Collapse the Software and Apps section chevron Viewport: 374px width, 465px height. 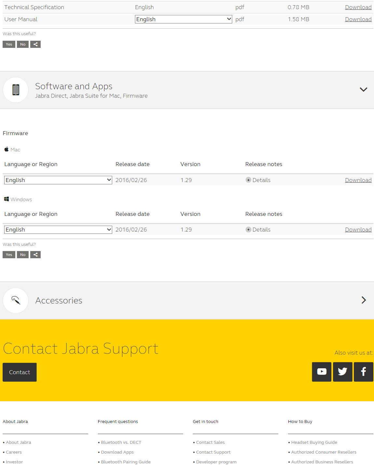(363, 90)
